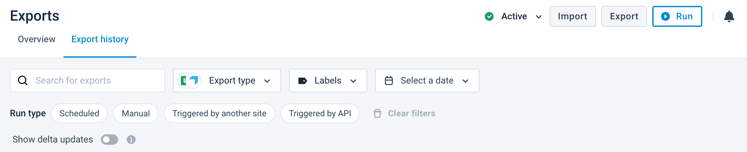The height and width of the screenshot is (152, 747).
Task: Click the green Active status checkmark icon
Action: pos(489,16)
